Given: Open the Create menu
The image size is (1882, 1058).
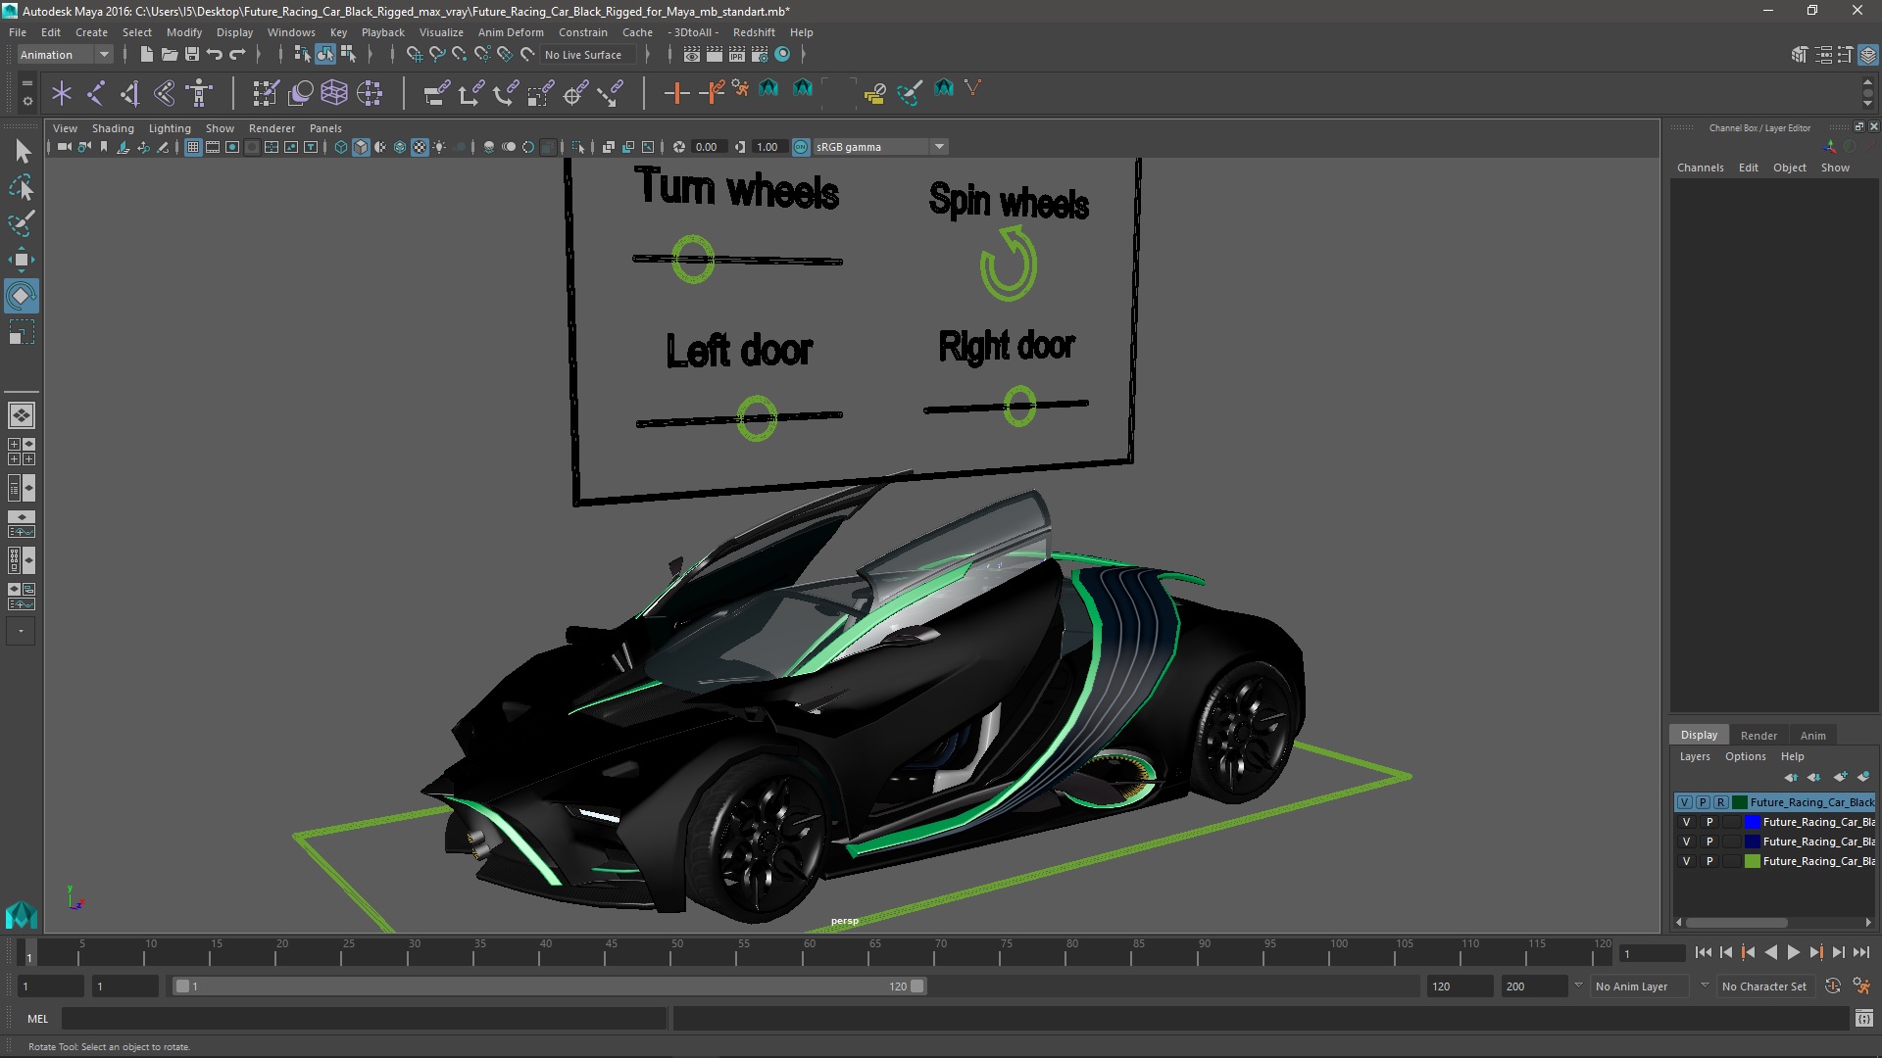Looking at the screenshot, I should 91,32.
